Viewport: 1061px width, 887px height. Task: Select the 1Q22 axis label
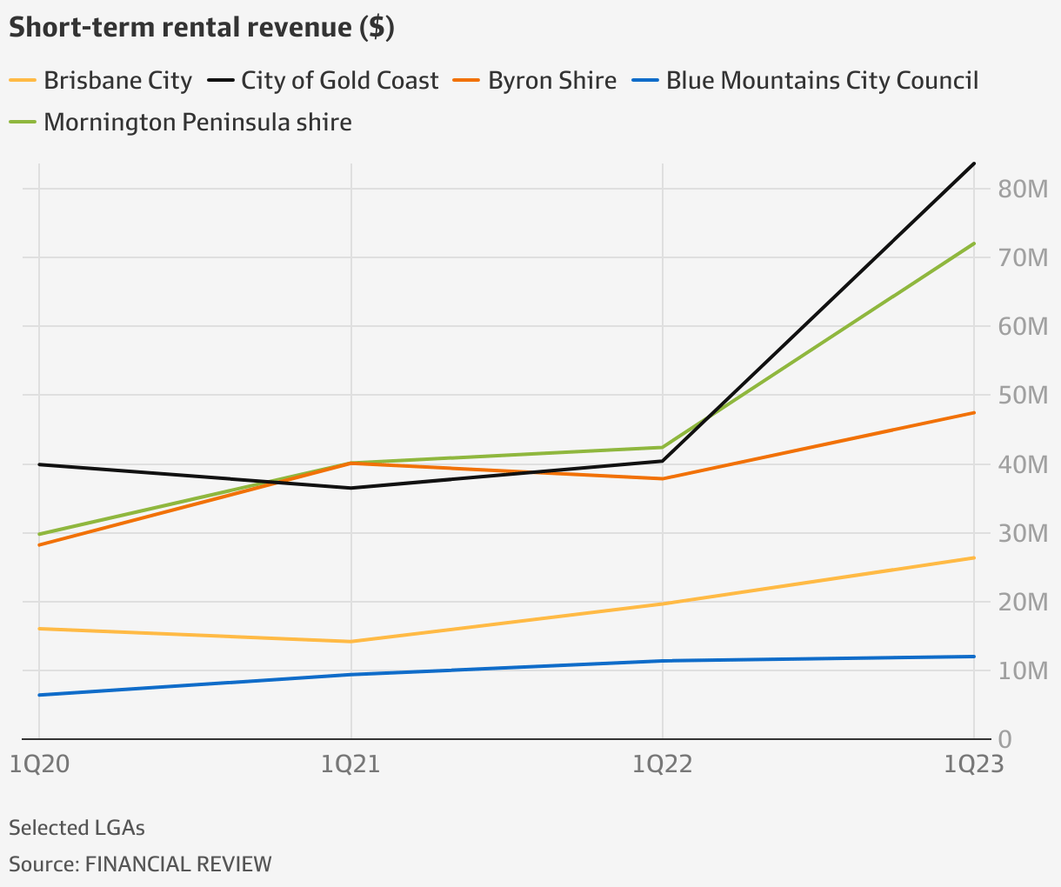click(664, 764)
